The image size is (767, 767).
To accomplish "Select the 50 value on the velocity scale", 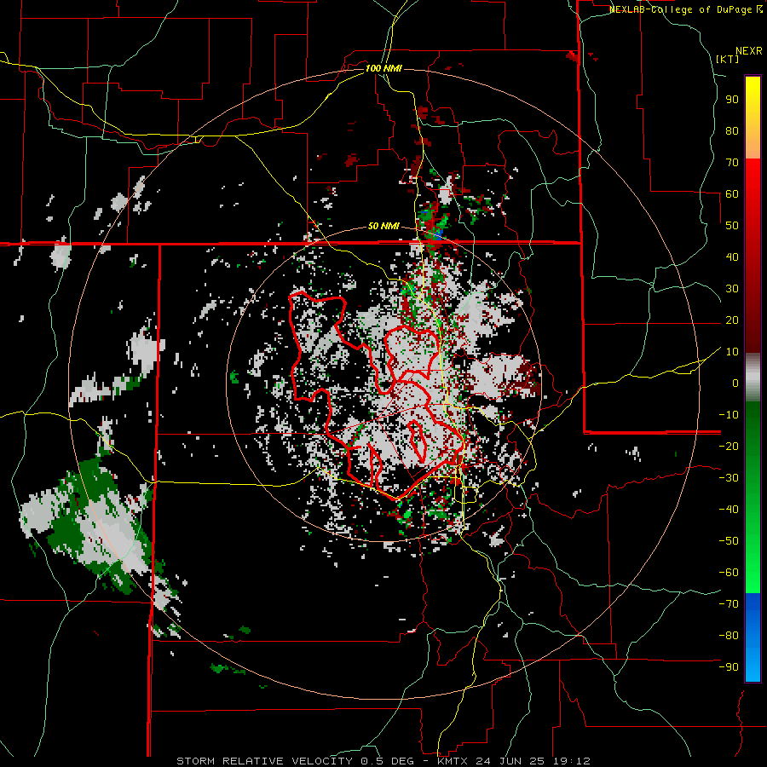I will click(x=732, y=226).
